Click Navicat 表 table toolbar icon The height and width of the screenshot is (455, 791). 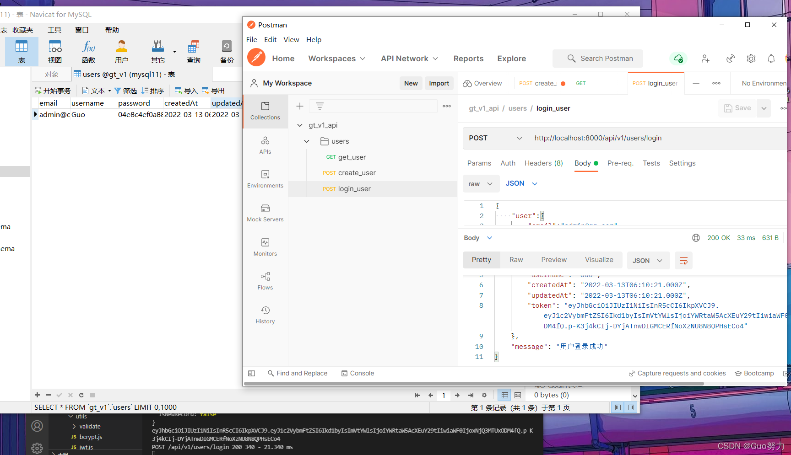pyautogui.click(x=22, y=52)
